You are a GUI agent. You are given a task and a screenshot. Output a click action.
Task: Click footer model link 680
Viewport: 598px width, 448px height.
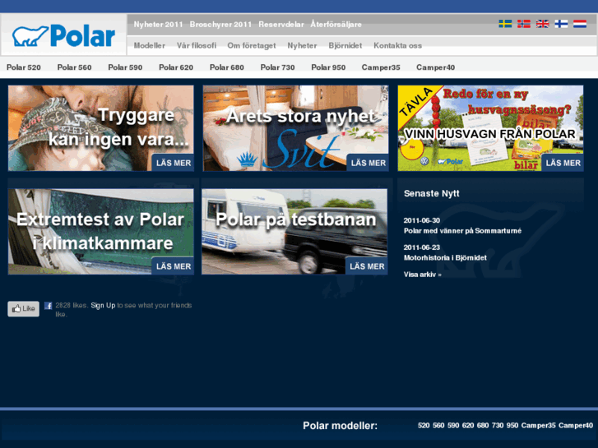483,426
